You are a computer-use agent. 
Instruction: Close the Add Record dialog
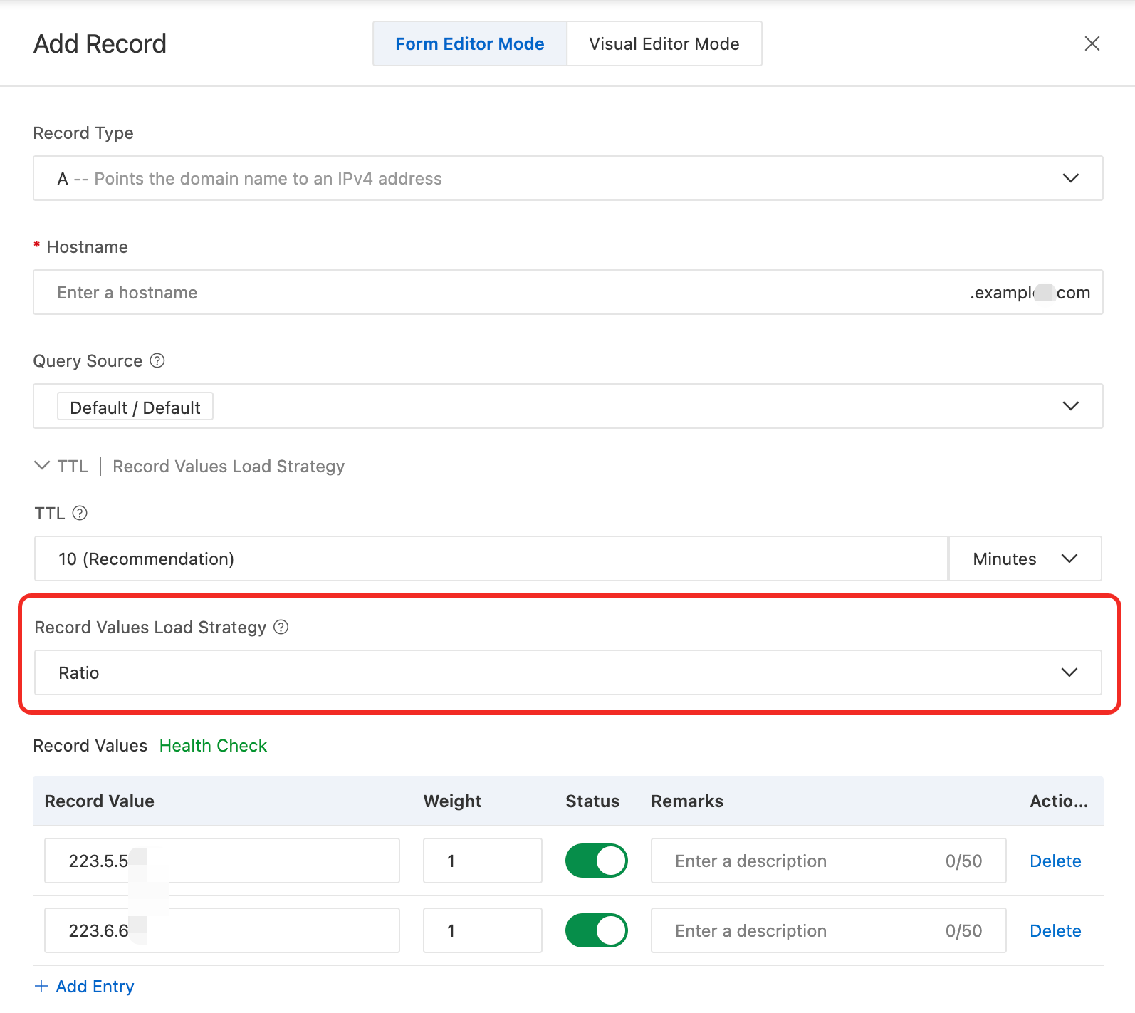coord(1092,43)
